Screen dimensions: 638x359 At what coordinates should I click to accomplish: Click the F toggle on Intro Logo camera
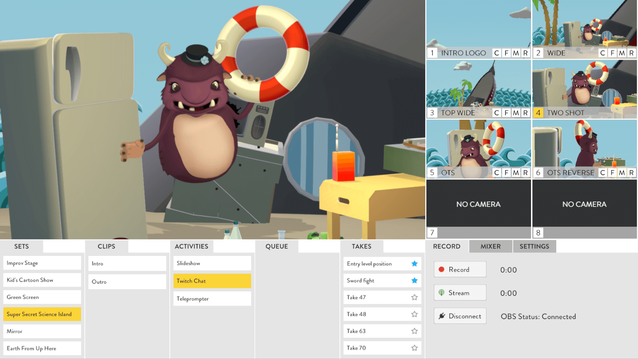pyautogui.click(x=507, y=53)
